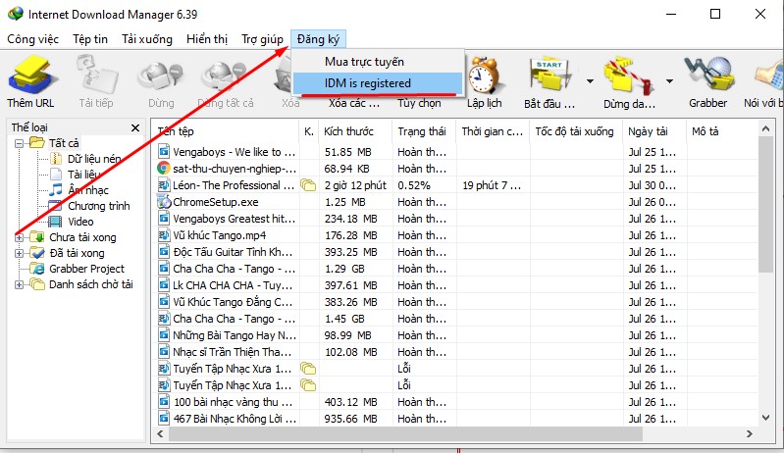Sort by Kích thước column header
The width and height of the screenshot is (784, 453).
(x=355, y=131)
